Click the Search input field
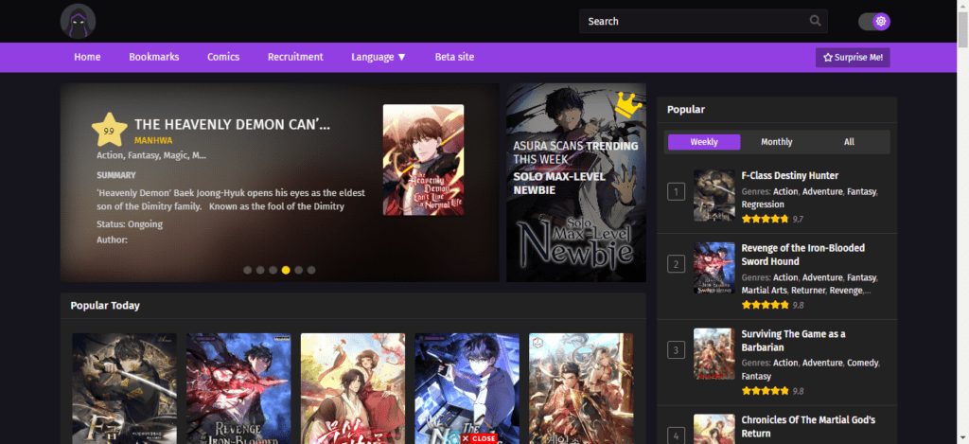 703,21
